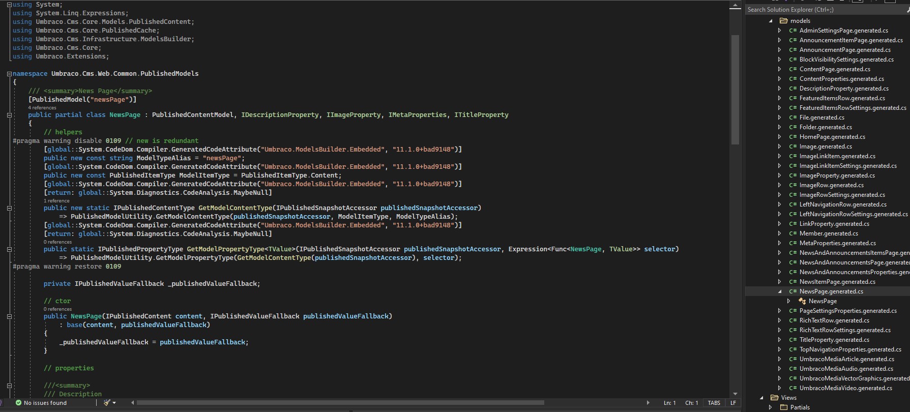
Task: Select UmbracoMediaVideo.generated.cs in Solution Explorer
Action: 845,388
